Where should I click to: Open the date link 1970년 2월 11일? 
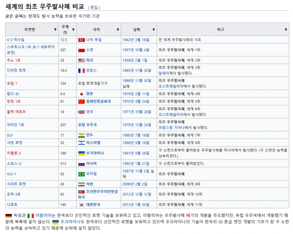click(x=136, y=94)
